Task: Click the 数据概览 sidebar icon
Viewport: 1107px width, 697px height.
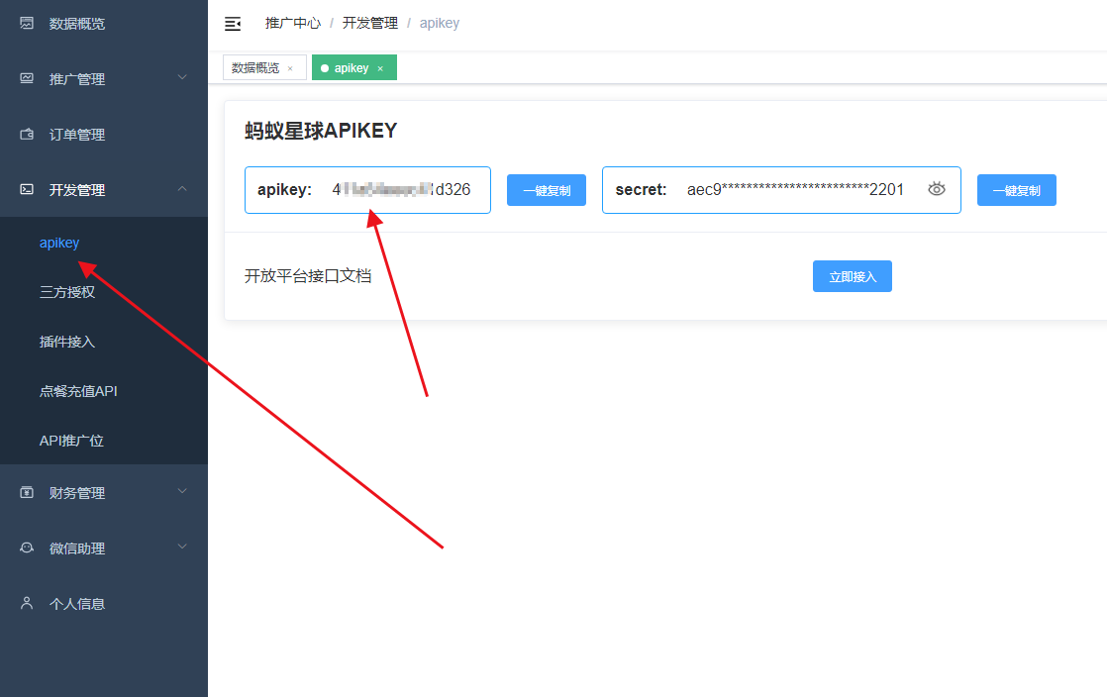Action: click(x=27, y=24)
